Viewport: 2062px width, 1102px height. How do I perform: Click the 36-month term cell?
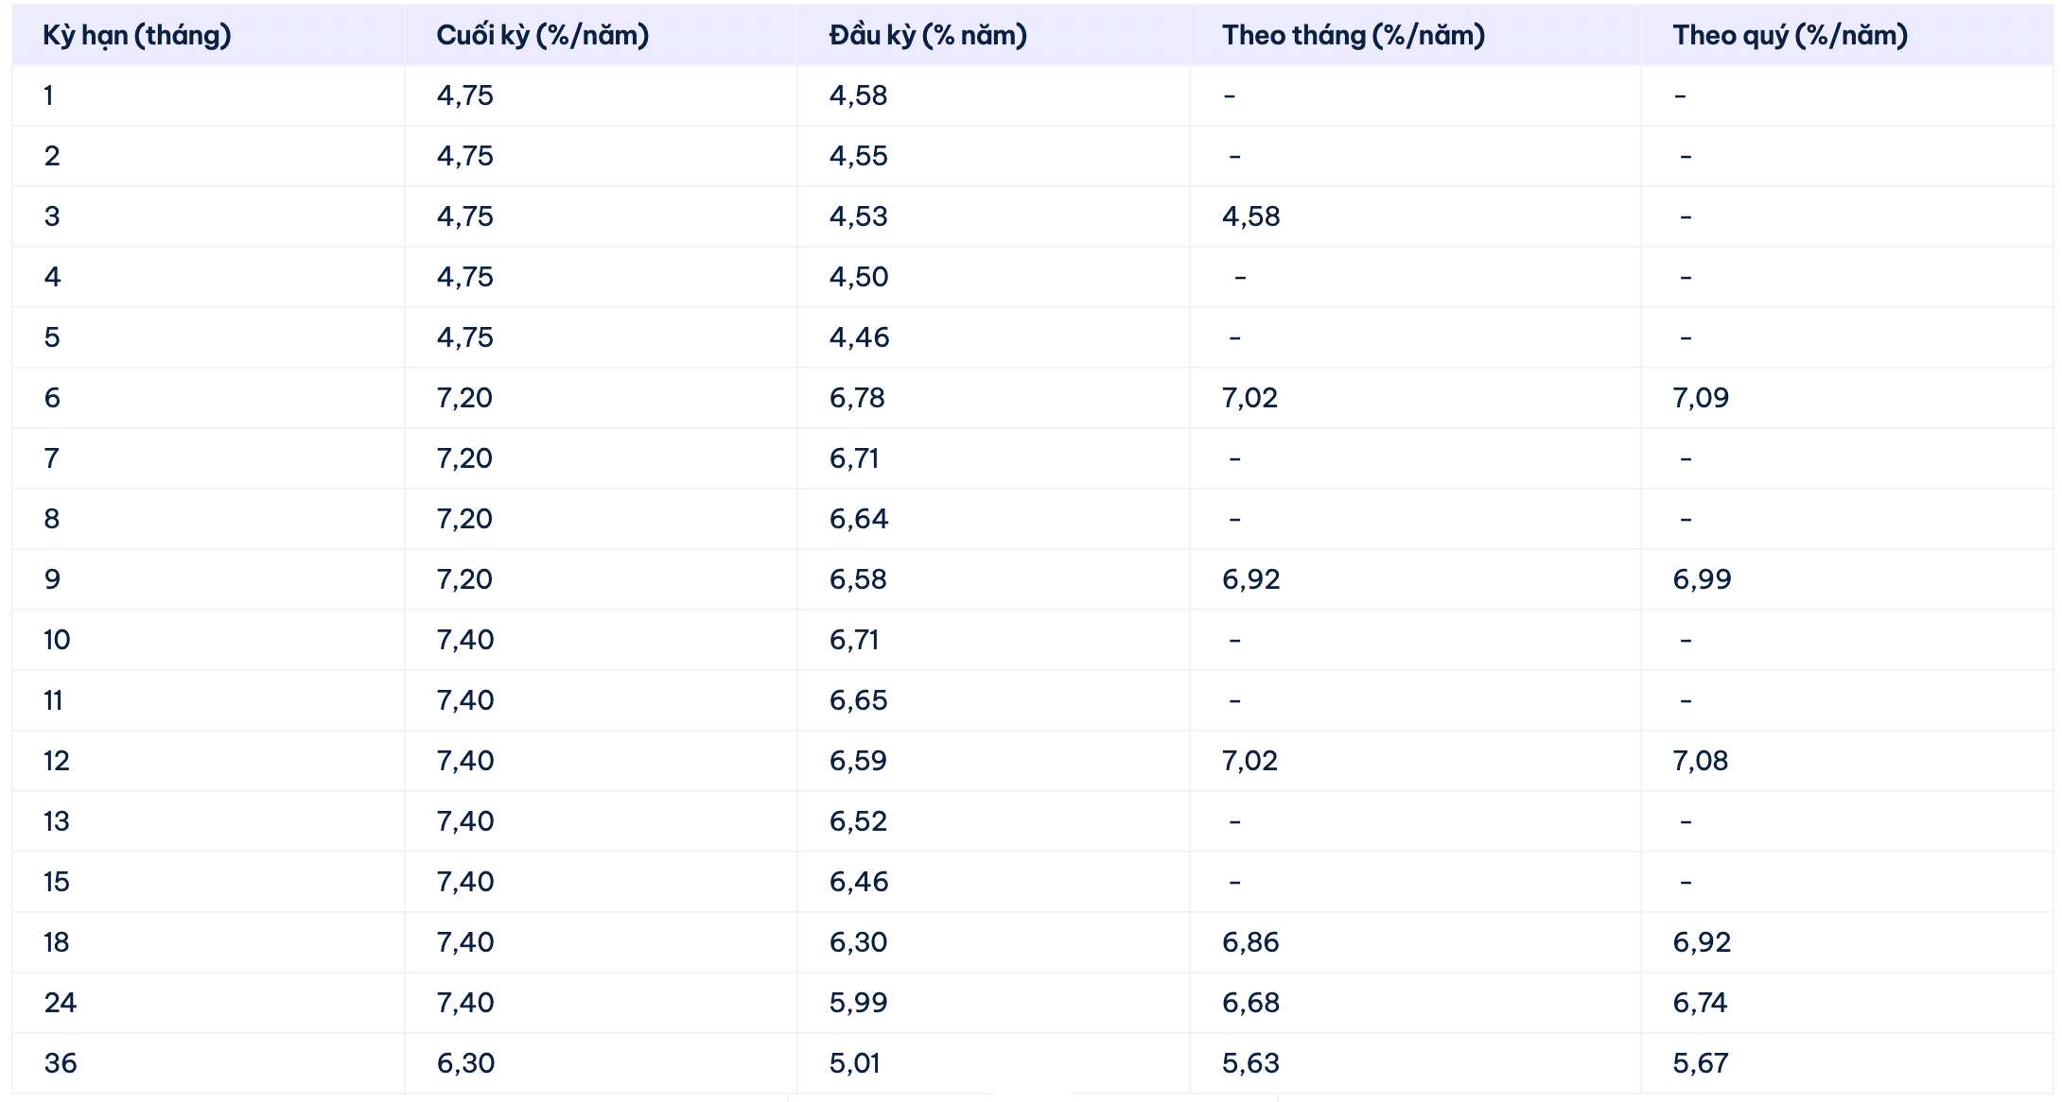pyautogui.click(x=61, y=1063)
